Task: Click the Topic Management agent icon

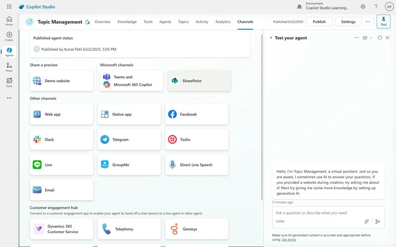Action: tap(30, 22)
